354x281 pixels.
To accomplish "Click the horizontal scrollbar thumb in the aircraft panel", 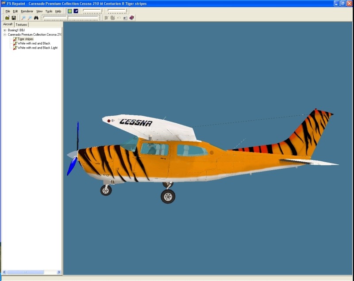I will pyautogui.click(x=25, y=272).
